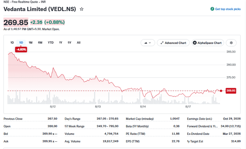Click the Bid value 269.90 x --
The height and width of the screenshot is (149, 246).
[x=50, y=134]
